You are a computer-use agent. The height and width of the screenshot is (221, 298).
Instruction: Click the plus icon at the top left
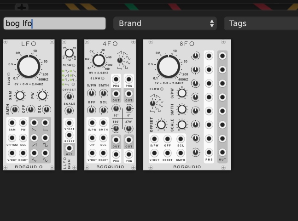(22, 7)
